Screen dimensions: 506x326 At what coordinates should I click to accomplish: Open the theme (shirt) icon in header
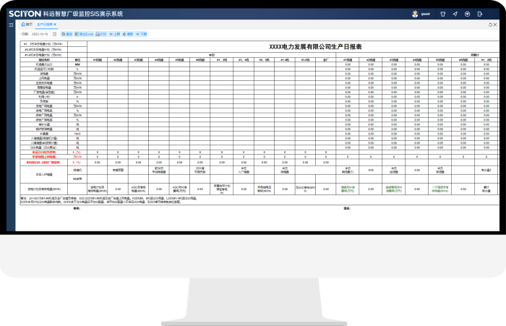pyautogui.click(x=442, y=14)
